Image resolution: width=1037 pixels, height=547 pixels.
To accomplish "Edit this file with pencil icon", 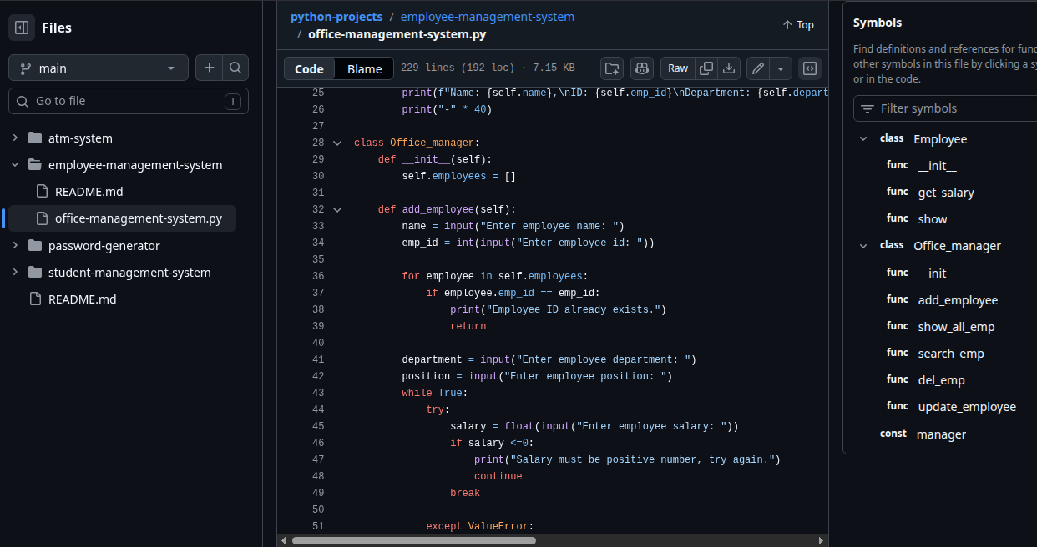I will [x=758, y=68].
